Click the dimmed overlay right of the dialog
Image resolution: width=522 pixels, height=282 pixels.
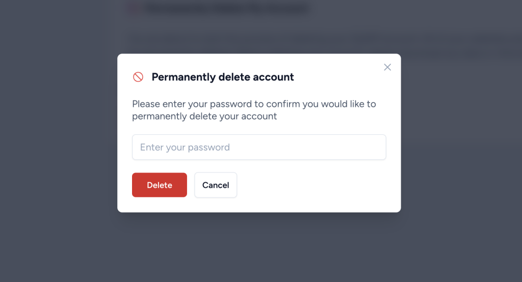pos(459,153)
